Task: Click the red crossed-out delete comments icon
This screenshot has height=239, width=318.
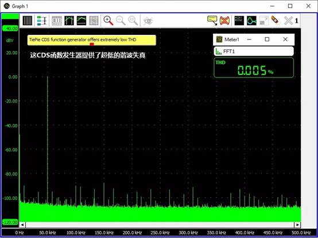Action: point(224,21)
